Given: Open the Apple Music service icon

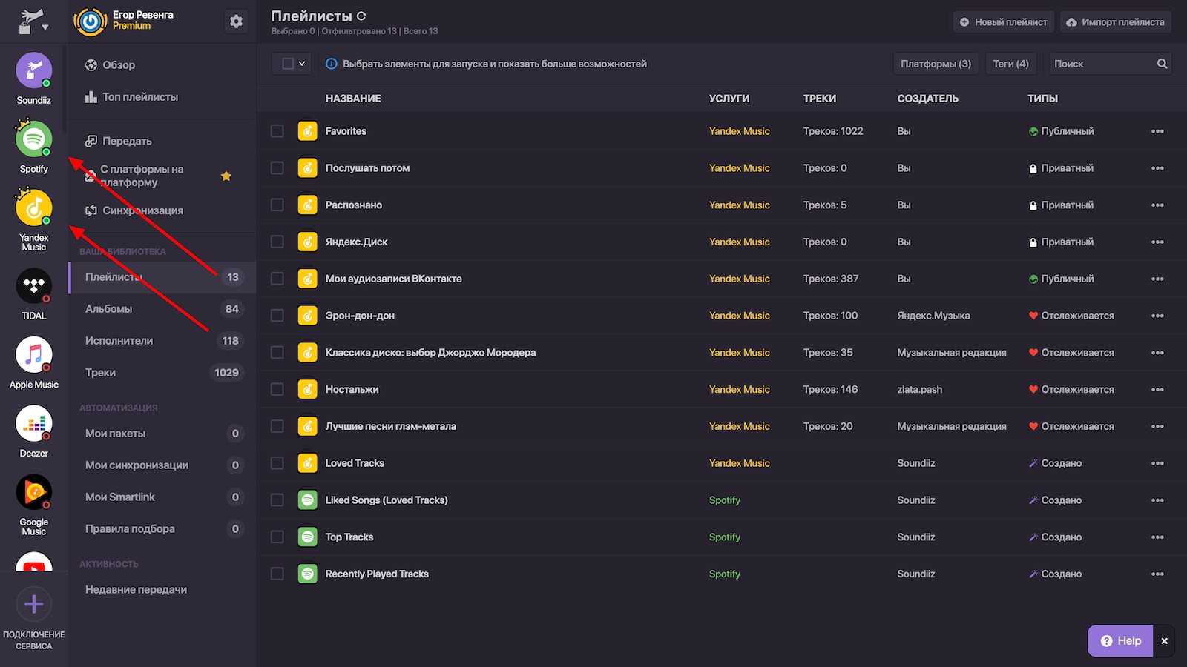Looking at the screenshot, I should 34,355.
